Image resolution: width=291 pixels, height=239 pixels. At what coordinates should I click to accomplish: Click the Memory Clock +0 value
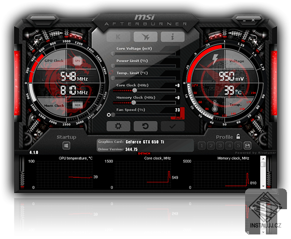(x=178, y=98)
